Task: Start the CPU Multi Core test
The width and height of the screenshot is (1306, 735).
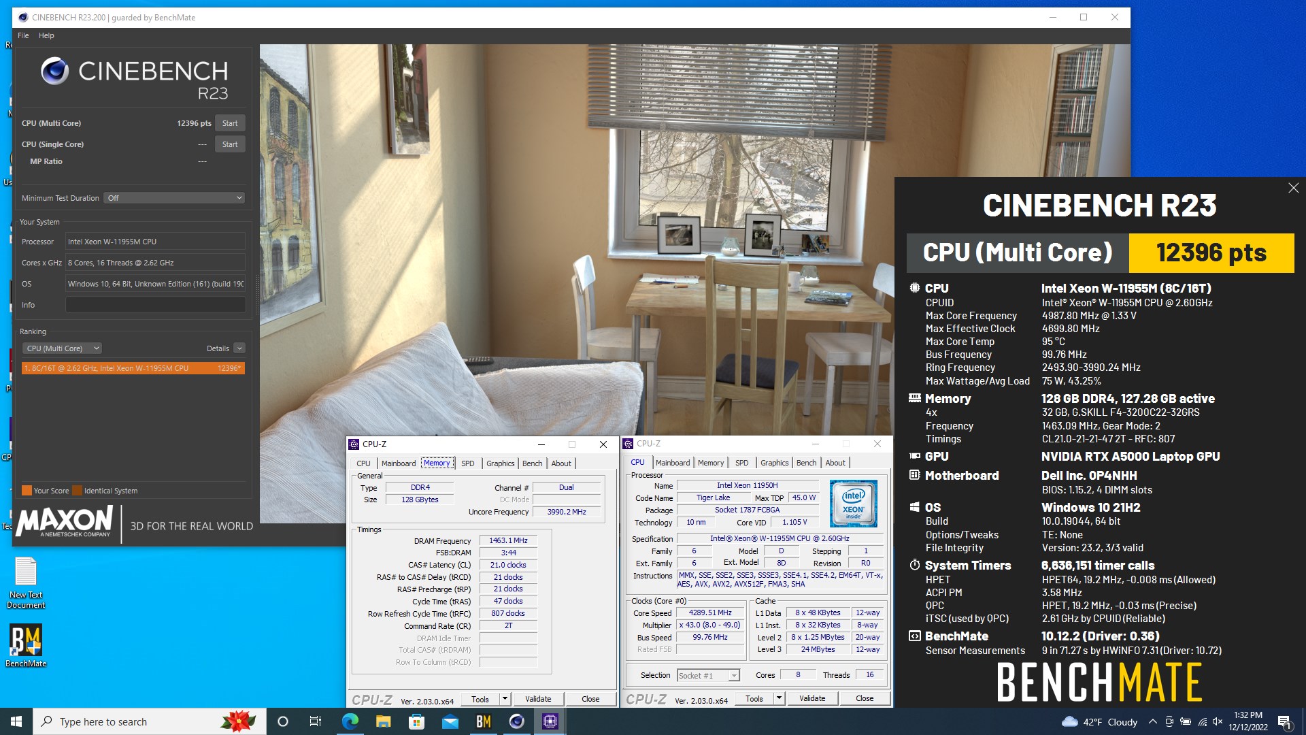Action: 230,123
